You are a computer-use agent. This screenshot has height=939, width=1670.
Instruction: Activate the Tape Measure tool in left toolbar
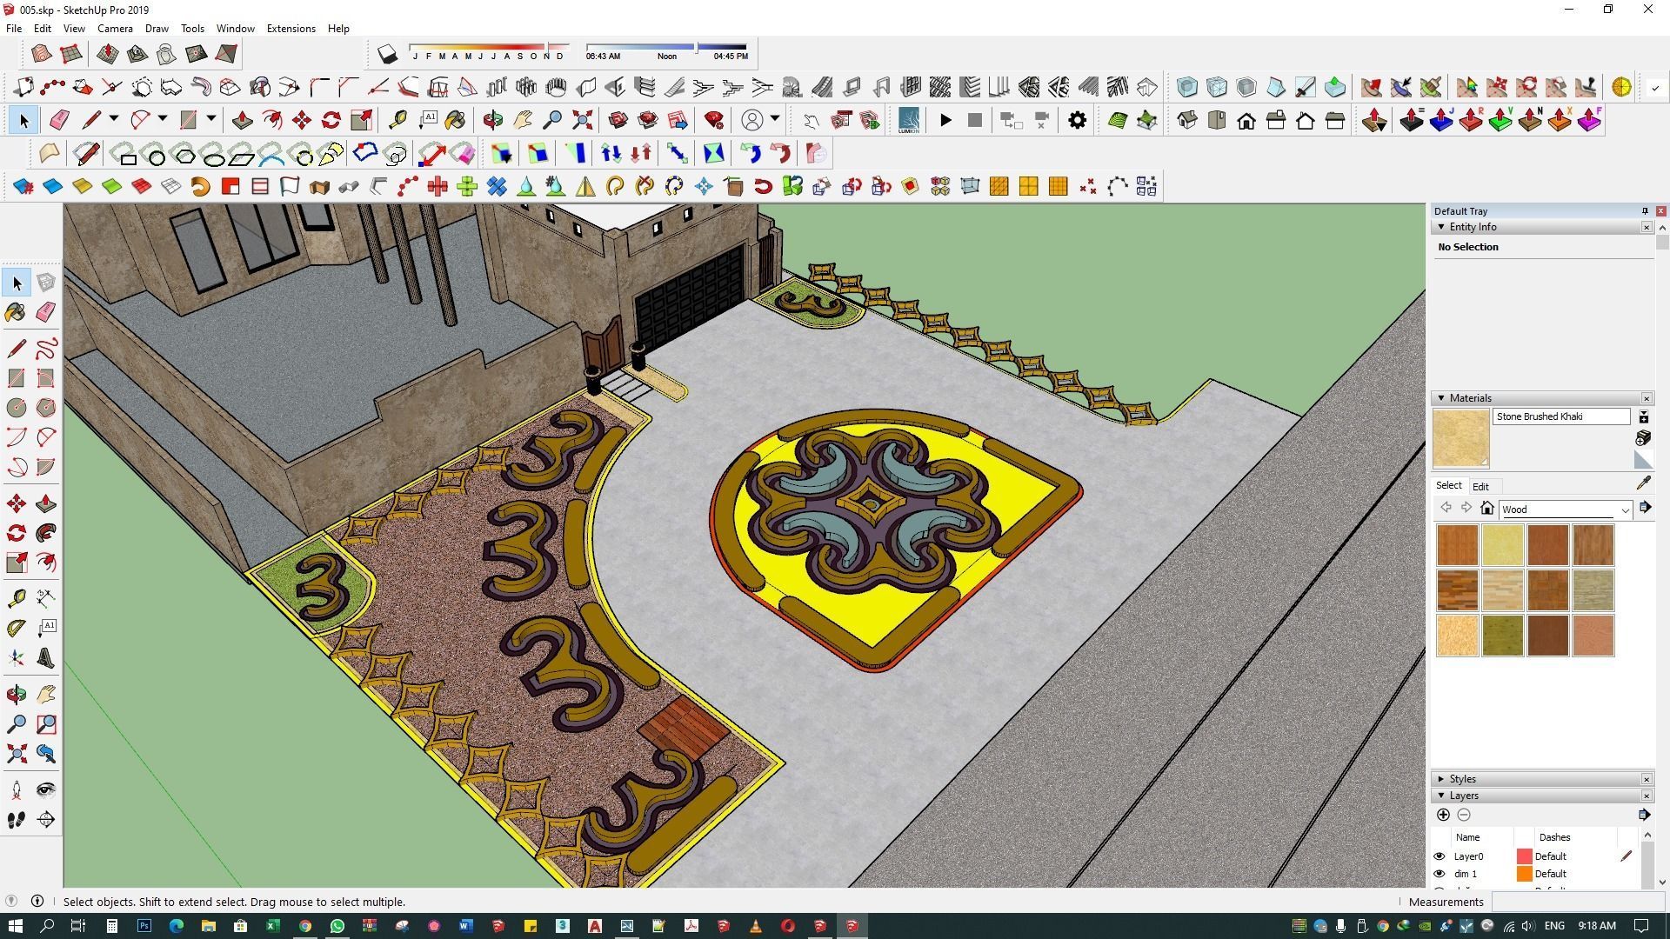(17, 598)
